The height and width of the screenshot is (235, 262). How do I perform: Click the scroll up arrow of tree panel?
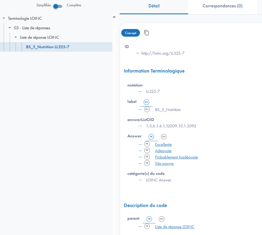point(114,17)
